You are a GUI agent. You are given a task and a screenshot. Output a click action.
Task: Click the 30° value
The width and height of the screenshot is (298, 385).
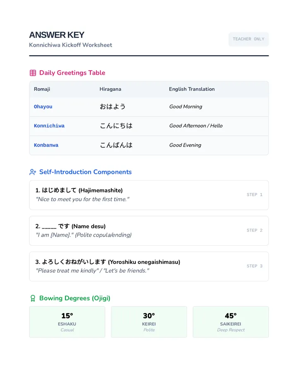point(149,316)
